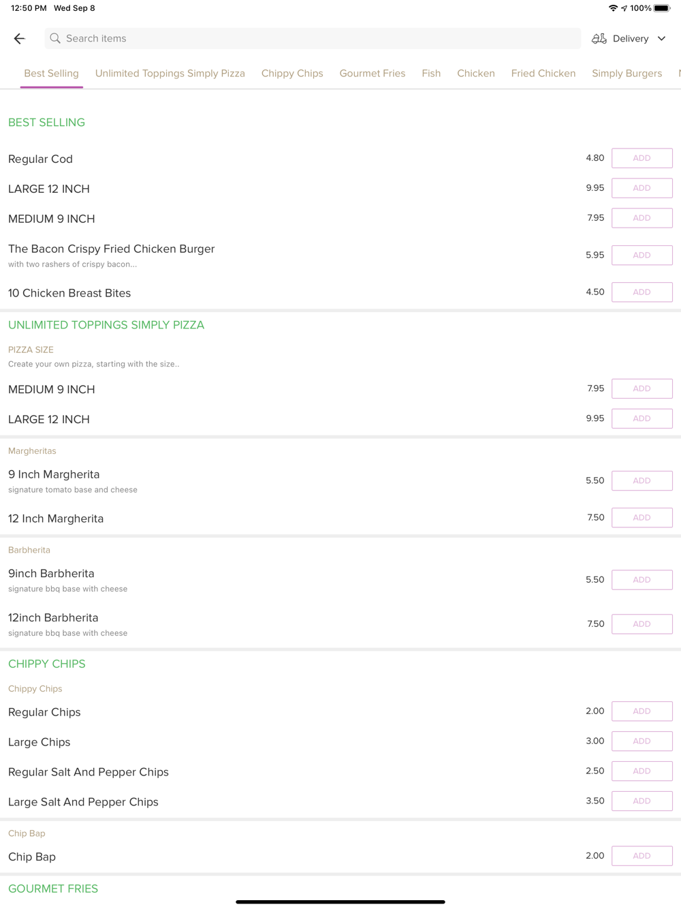Tap the back arrow icon
681x909 pixels.
point(19,39)
